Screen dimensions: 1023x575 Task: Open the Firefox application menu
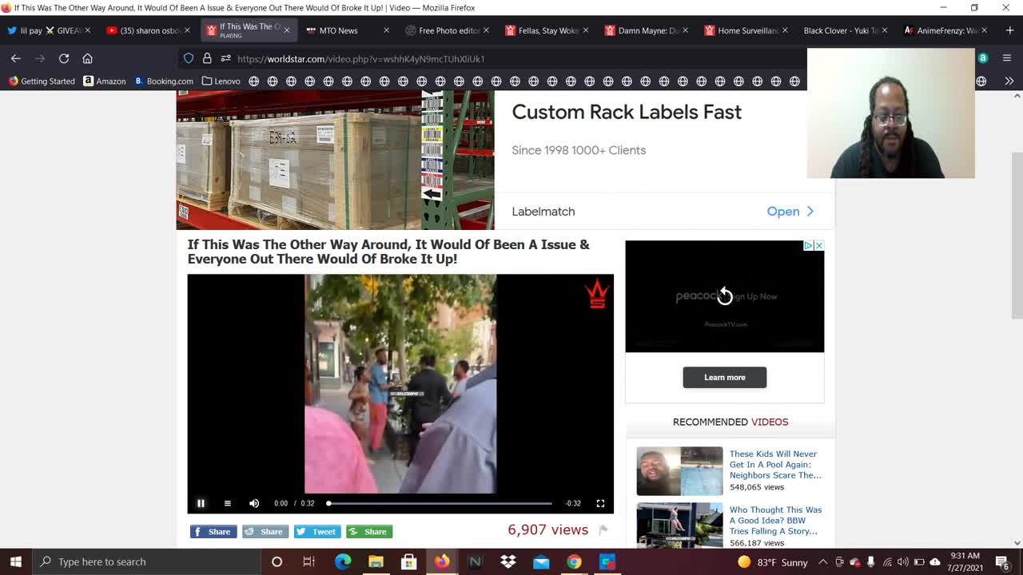pyautogui.click(x=1007, y=58)
